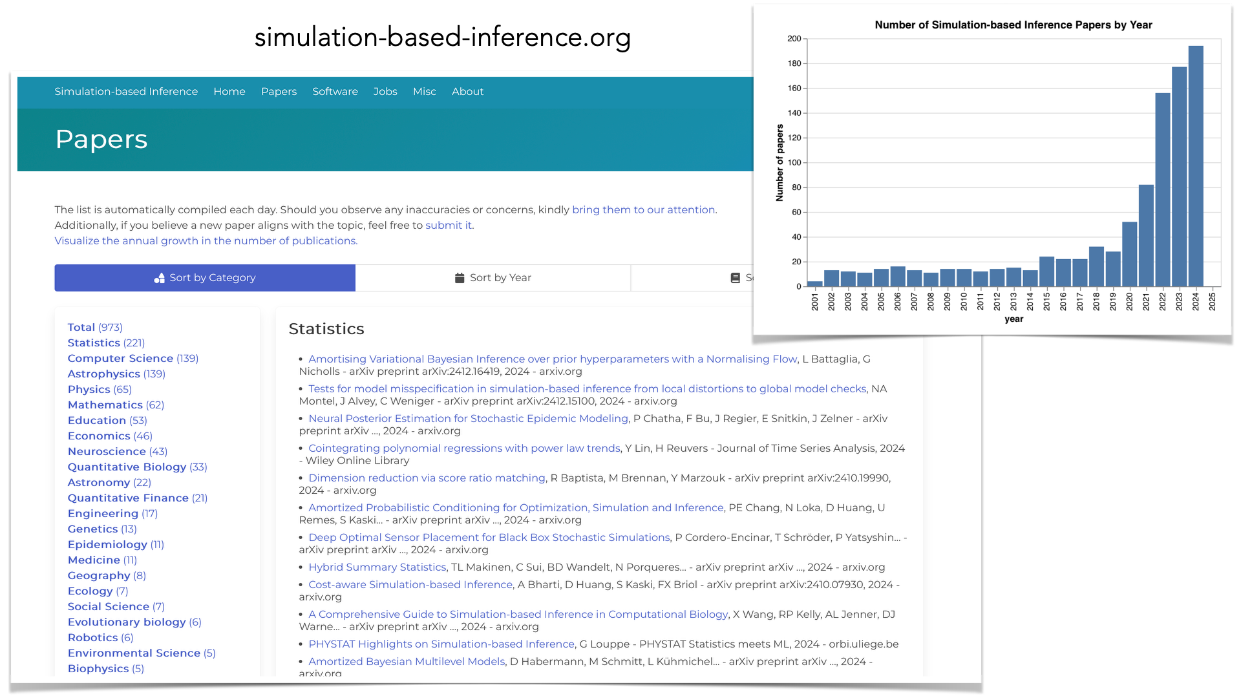Click the calendar icon on Sort by Year
Screen dimensions: 1241x698
coord(460,278)
